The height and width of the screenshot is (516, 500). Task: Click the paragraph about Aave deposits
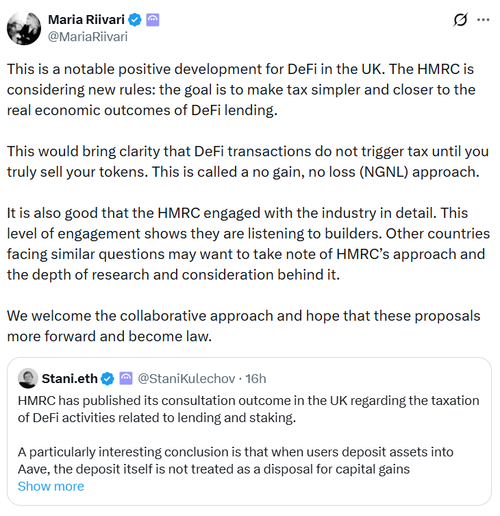236,460
